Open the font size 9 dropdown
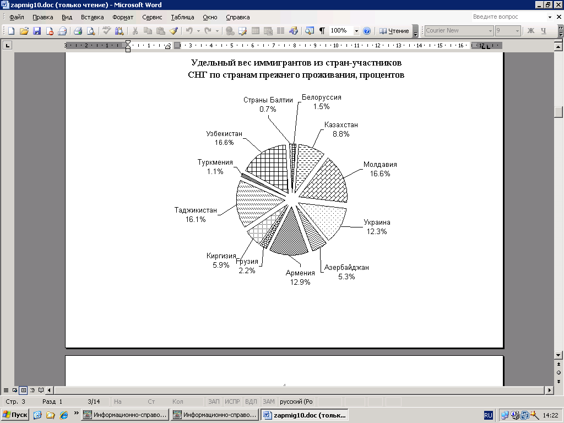 517,31
